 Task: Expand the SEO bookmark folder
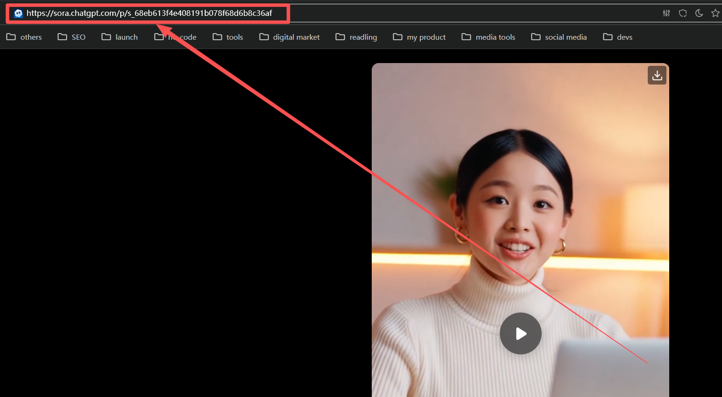(71, 37)
